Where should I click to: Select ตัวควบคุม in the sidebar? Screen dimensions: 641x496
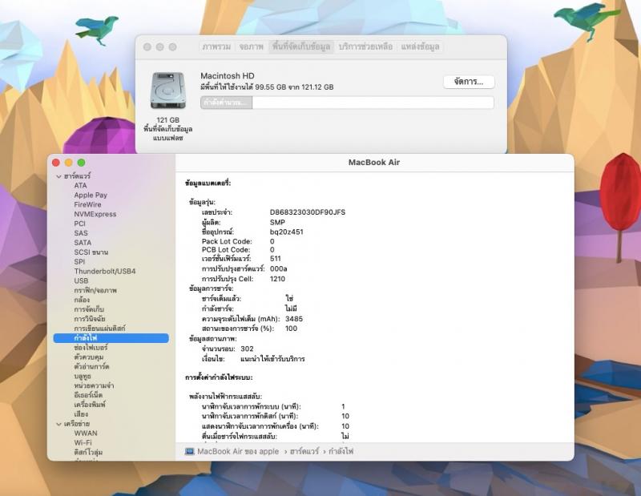tap(89, 357)
